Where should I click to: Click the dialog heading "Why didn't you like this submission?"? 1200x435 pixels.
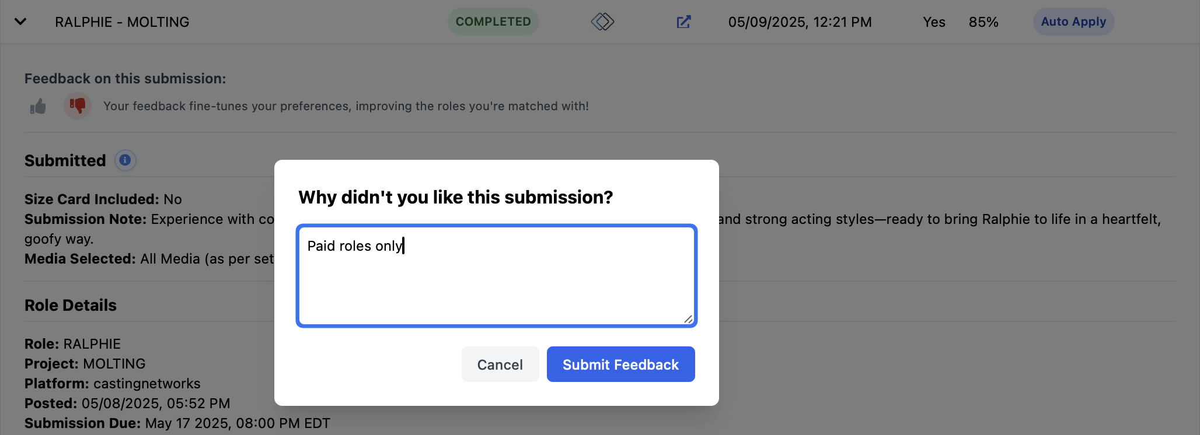456,197
